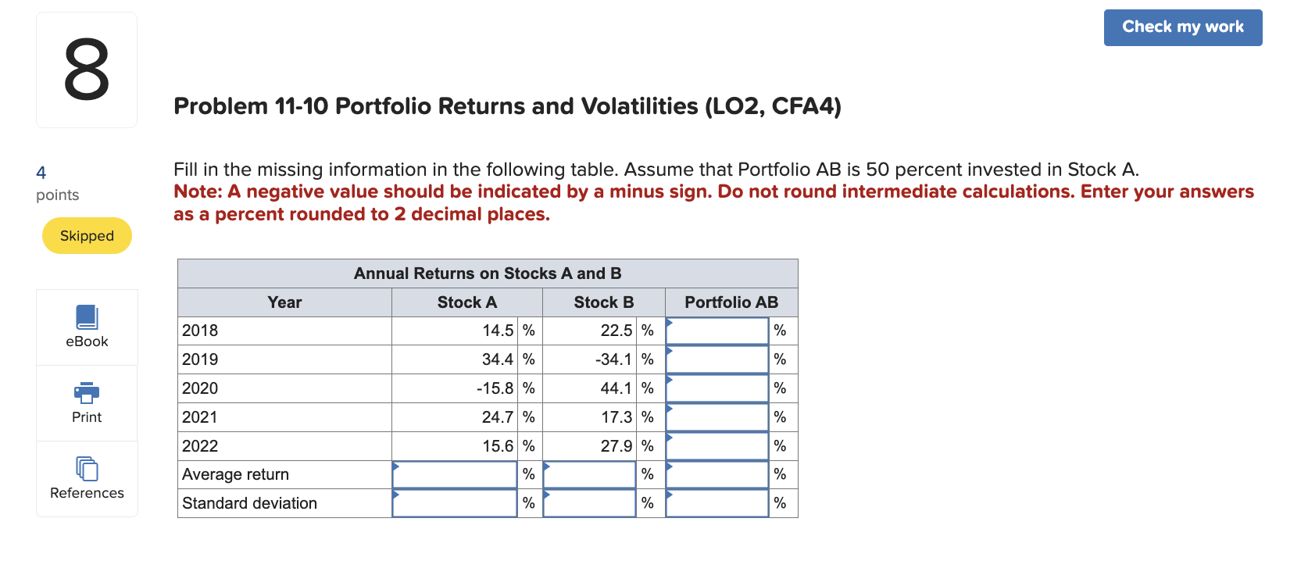Click the yellow Skipped badge
1308x572 pixels.
86,235
